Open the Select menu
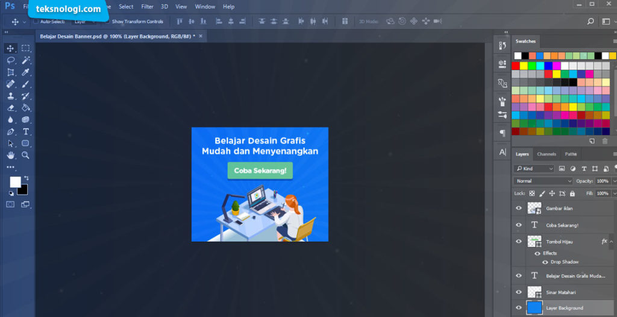This screenshot has width=617, height=317. (x=126, y=7)
